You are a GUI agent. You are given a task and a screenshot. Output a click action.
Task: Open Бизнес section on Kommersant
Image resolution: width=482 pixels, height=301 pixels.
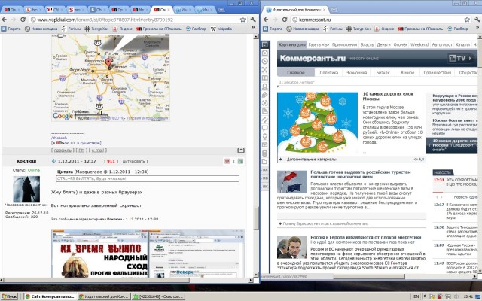coord(383,73)
